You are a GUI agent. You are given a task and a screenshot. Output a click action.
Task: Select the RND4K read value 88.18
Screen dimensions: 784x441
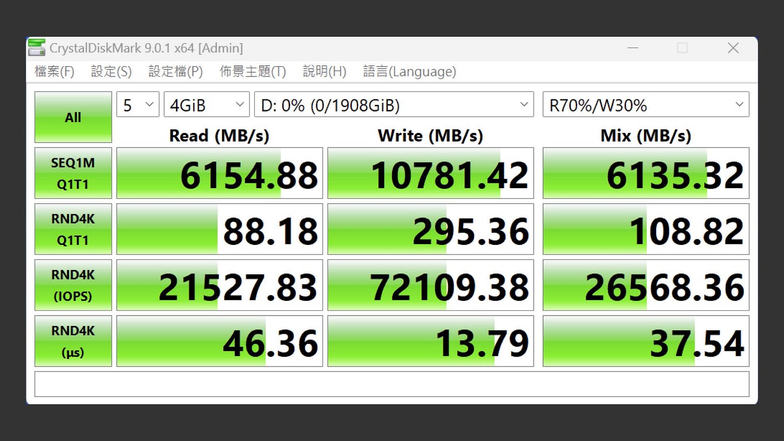click(220, 229)
